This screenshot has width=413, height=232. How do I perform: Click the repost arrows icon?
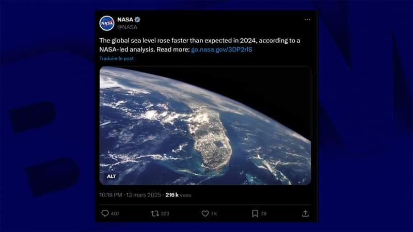click(155, 213)
